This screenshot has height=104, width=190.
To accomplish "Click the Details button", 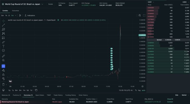I will coord(51,4).
